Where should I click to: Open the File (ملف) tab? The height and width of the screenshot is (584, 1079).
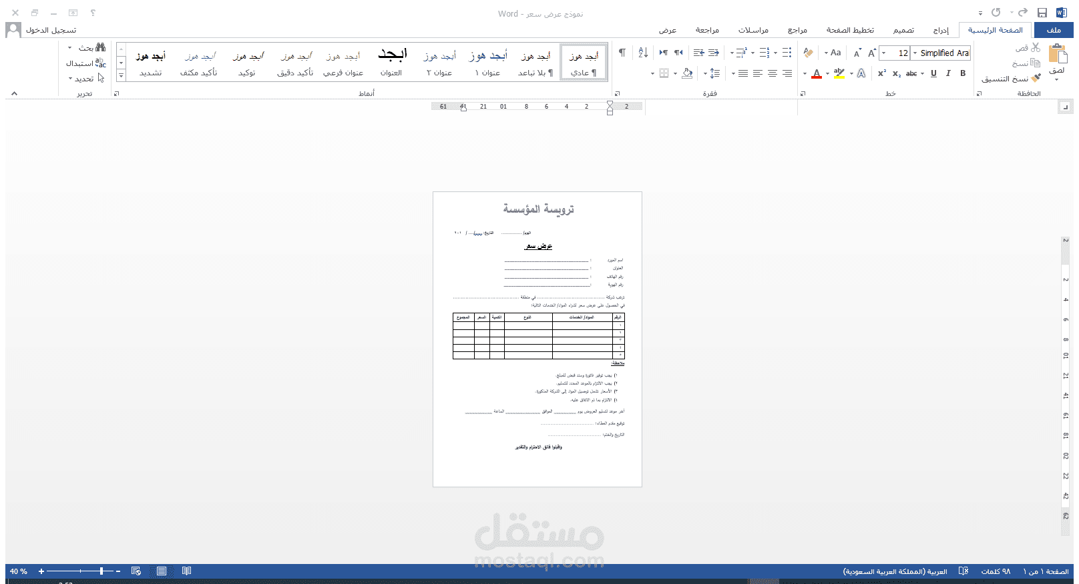(x=1054, y=30)
